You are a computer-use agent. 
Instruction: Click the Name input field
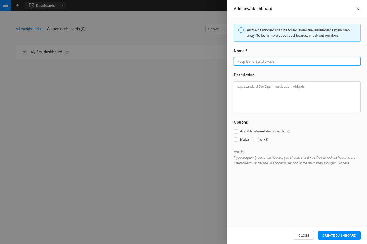pos(297,61)
